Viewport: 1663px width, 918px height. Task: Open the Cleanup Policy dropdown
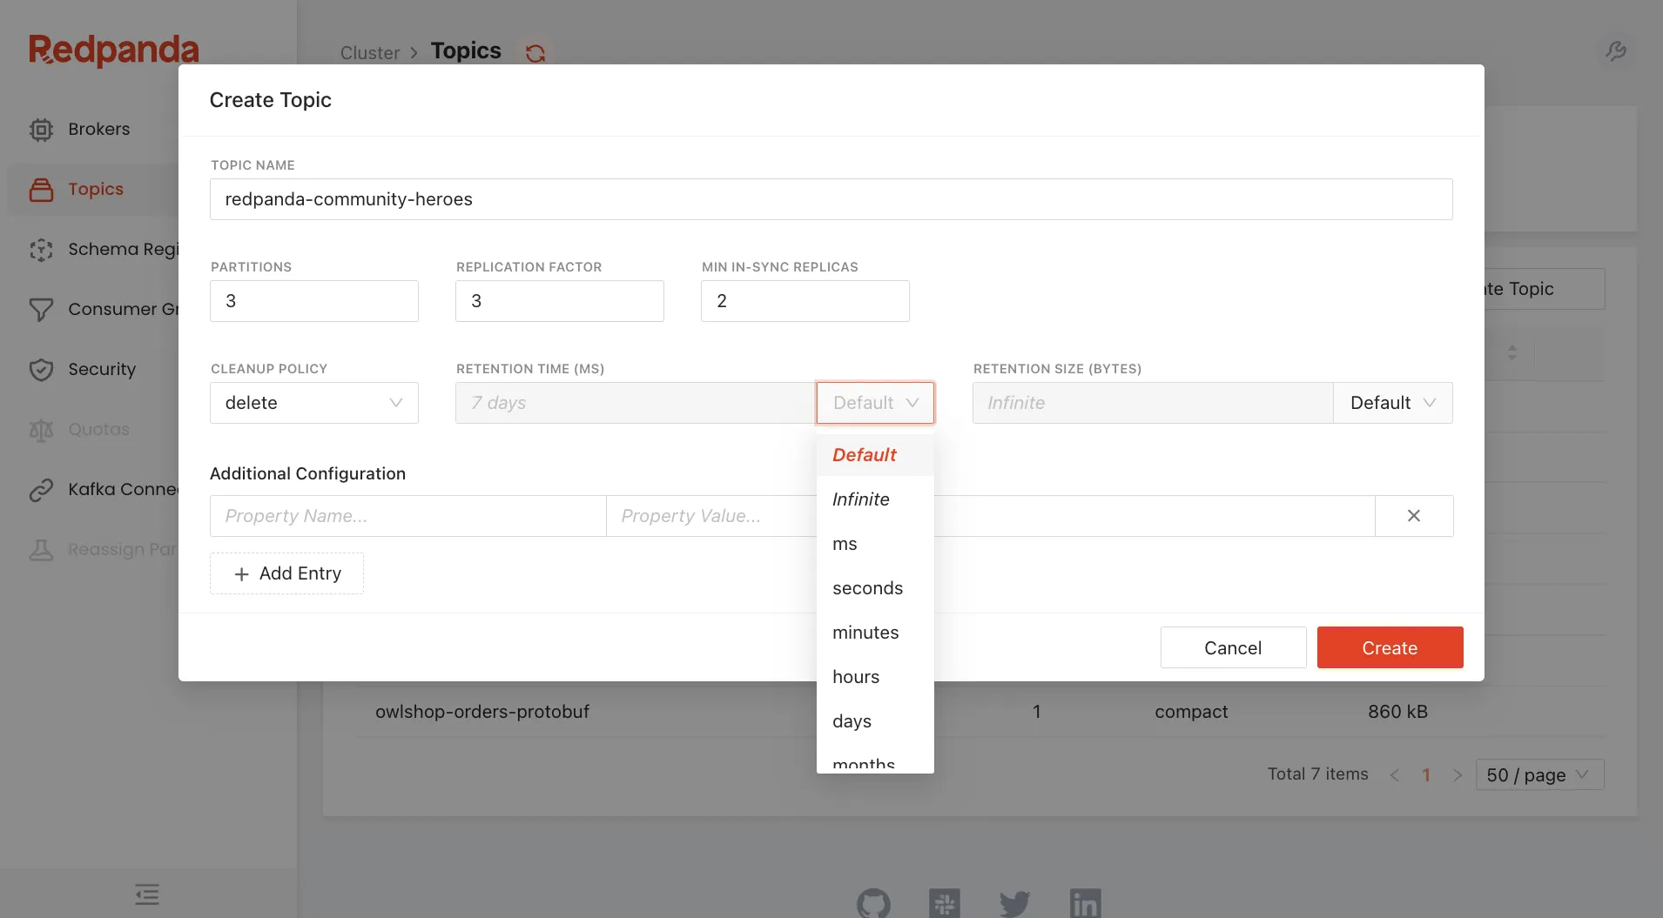coord(314,403)
